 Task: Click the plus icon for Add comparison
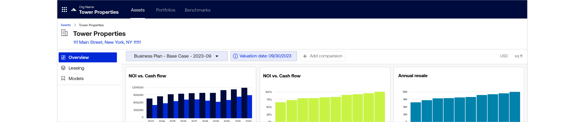[305, 56]
